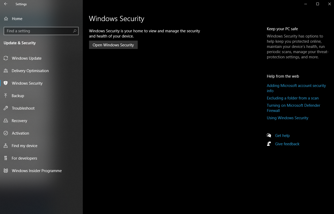Click the back arrow in Settings
Viewport: 334px width, 214px height.
click(6, 4)
